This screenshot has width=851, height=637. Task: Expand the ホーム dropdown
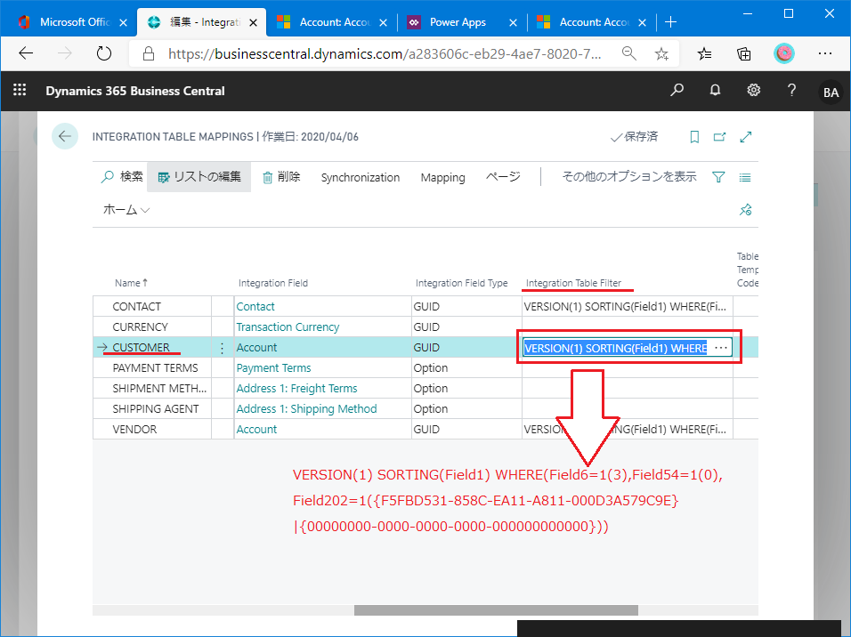pos(126,209)
